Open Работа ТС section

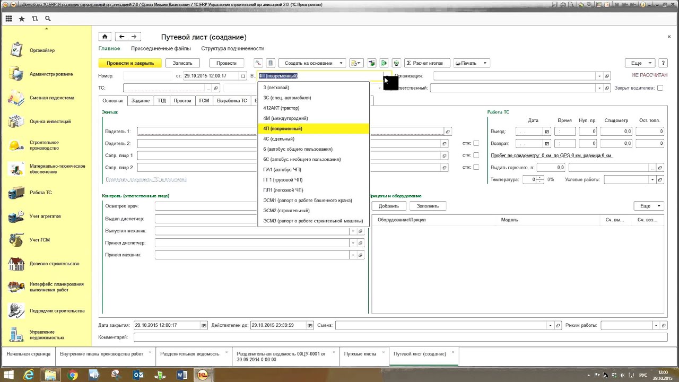(41, 193)
